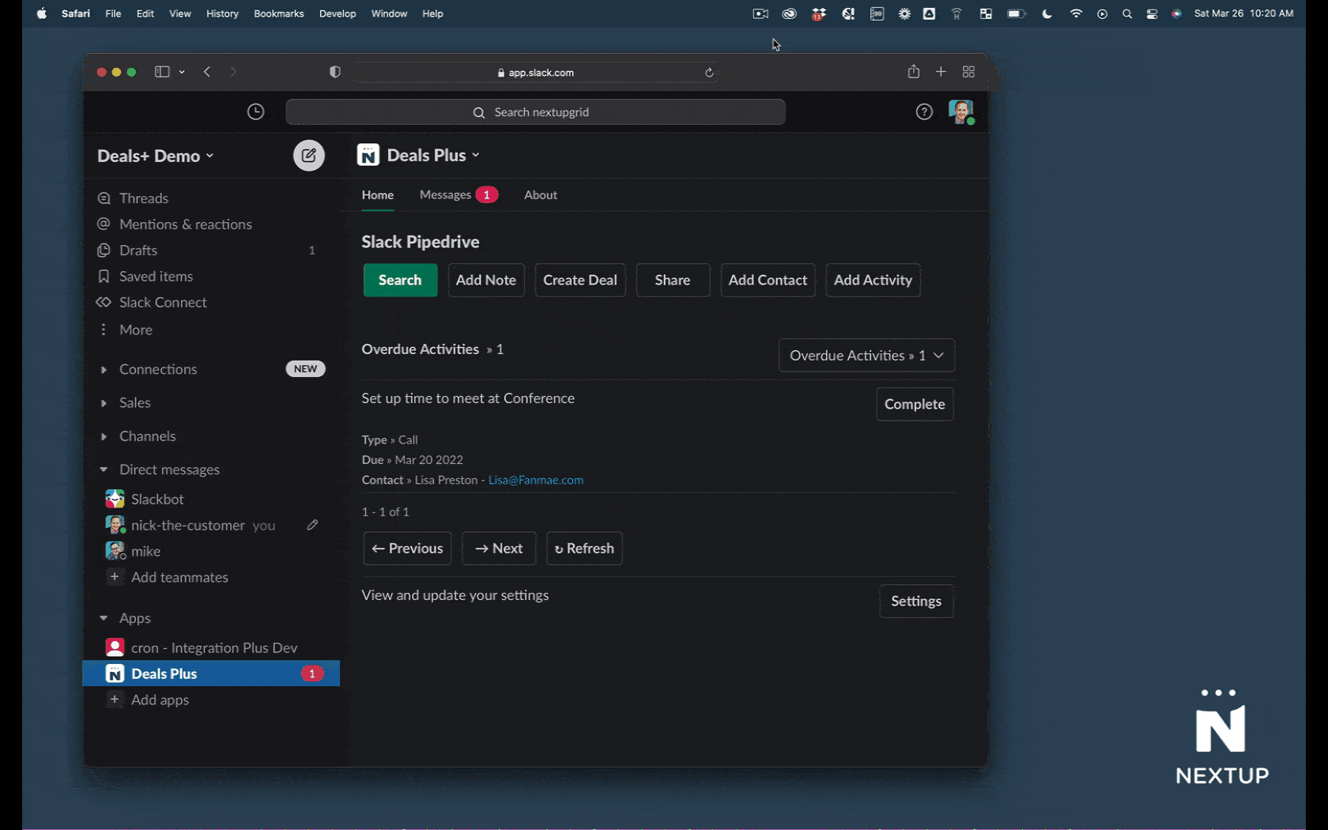Expand the Channels section

click(x=104, y=436)
